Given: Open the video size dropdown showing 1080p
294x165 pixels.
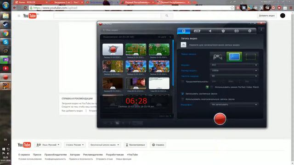Looking at the screenshot, I should pyautogui.click(x=234, y=71).
